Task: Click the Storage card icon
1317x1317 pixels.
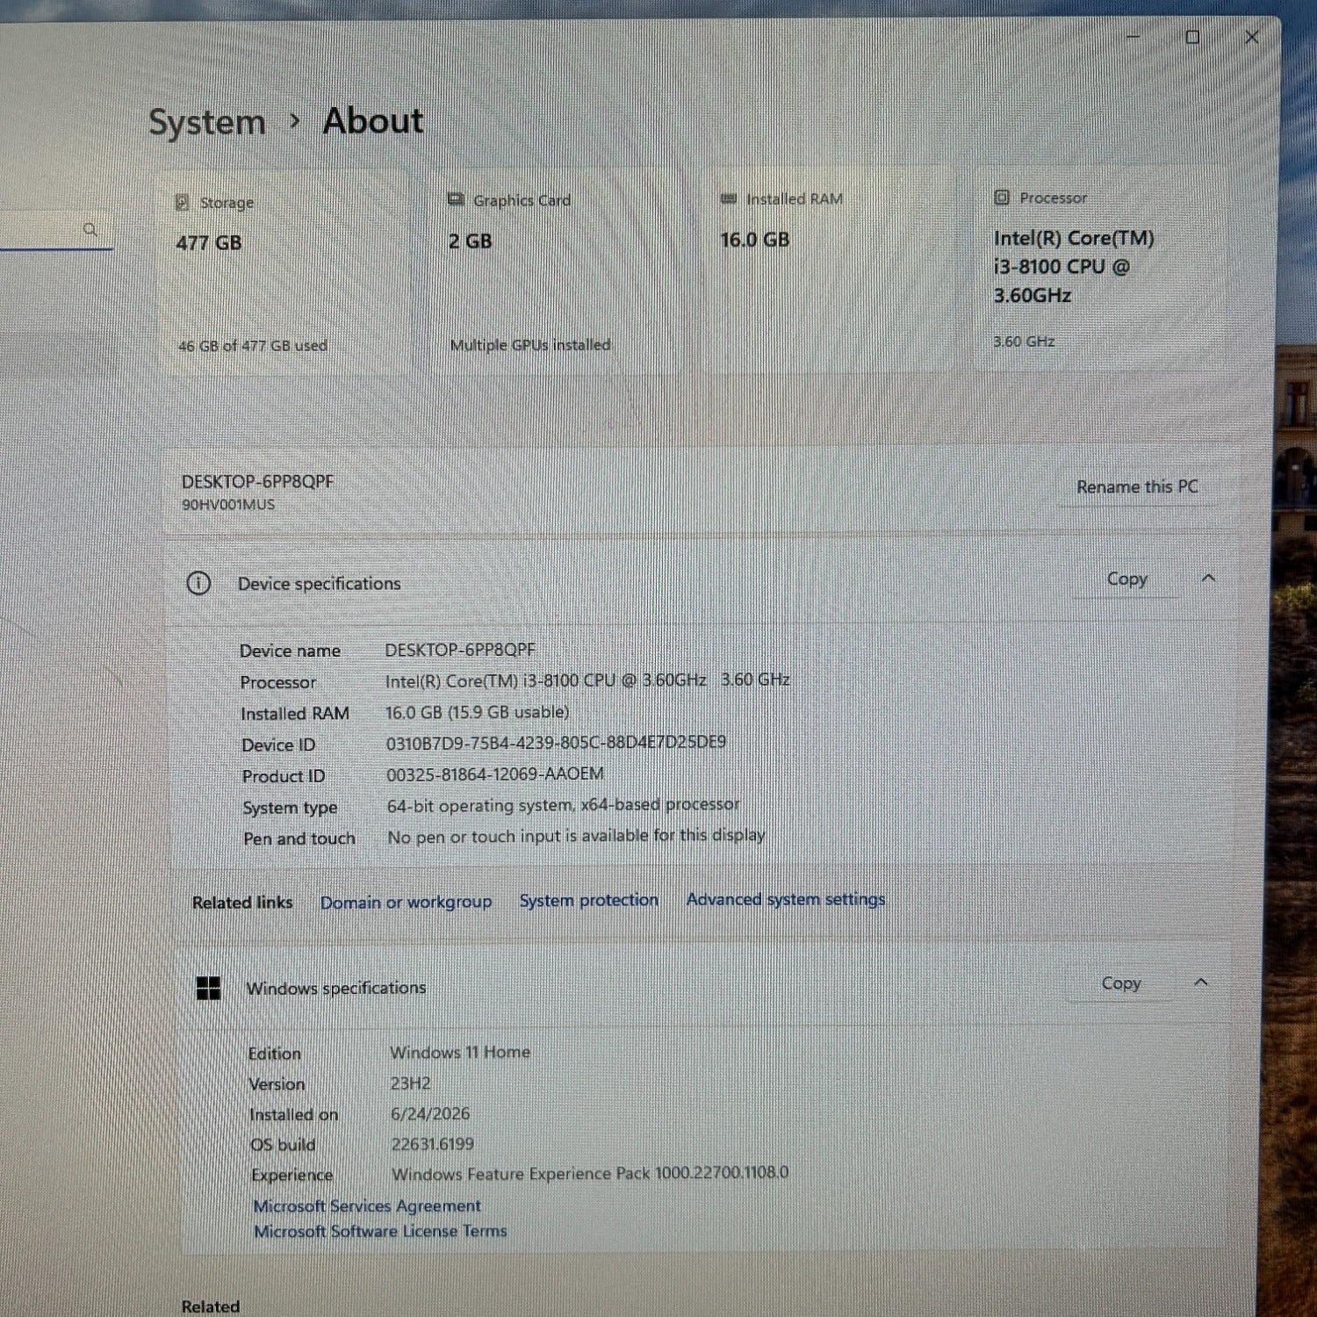Action: tap(182, 203)
